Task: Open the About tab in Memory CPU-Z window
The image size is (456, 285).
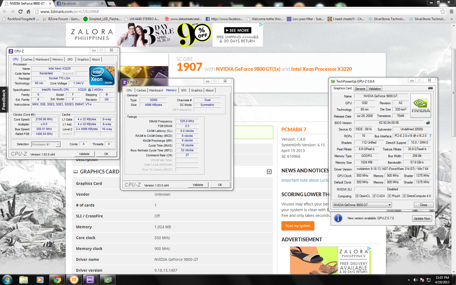Action: [x=210, y=90]
